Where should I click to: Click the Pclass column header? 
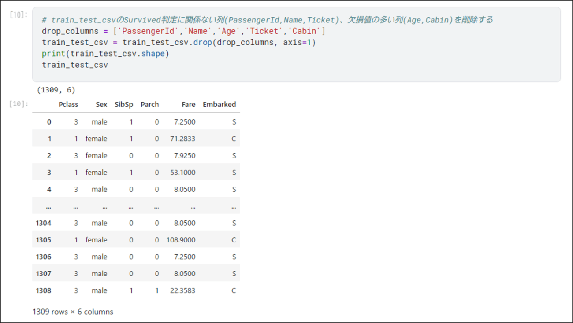pyautogui.click(x=68, y=105)
